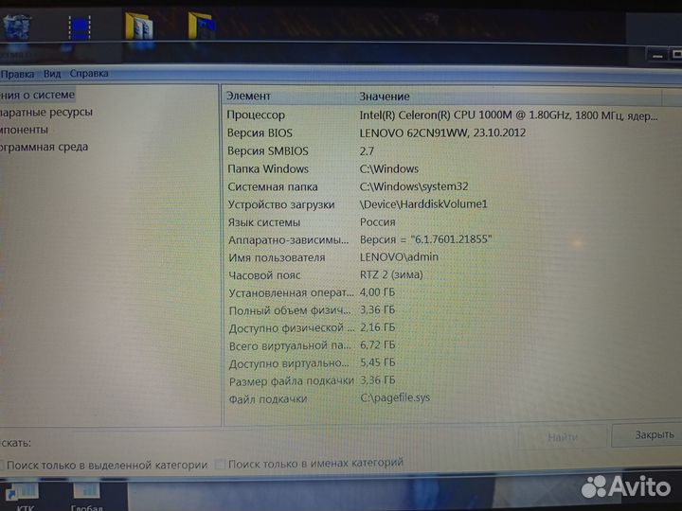This screenshot has width=682, height=511.
Task: Click the disabled Найти button
Action: click(x=563, y=436)
